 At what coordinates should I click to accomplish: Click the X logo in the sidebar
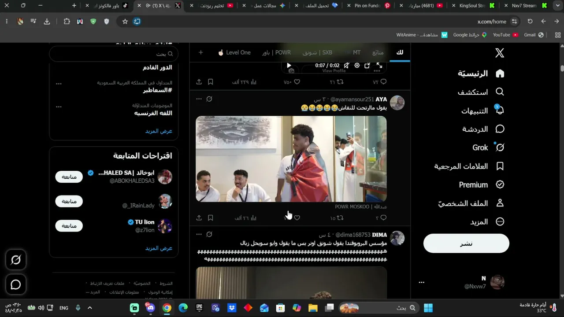(500, 53)
